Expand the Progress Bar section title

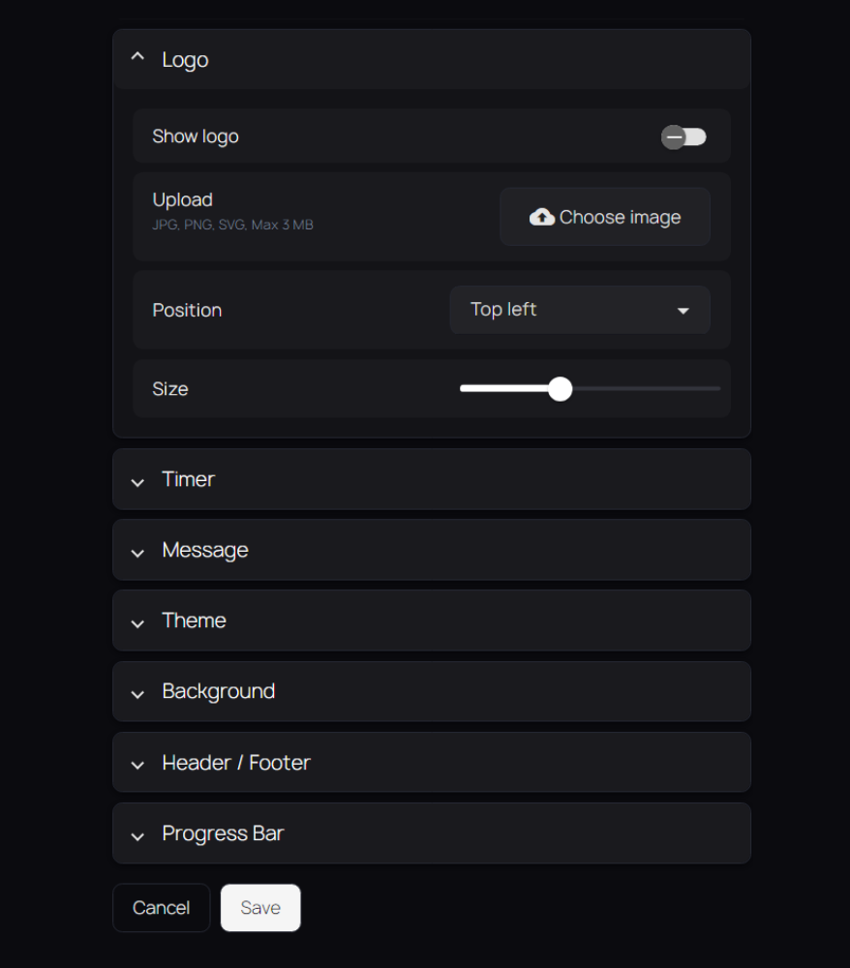coord(223,833)
